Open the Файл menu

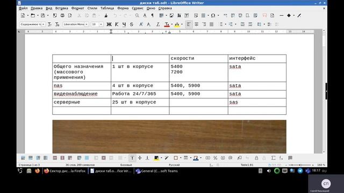click(23, 8)
